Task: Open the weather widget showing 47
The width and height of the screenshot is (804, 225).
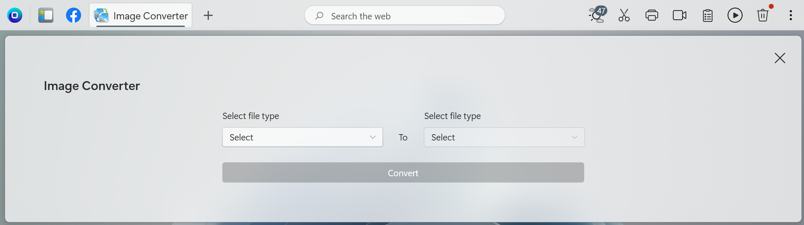Action: [x=597, y=15]
